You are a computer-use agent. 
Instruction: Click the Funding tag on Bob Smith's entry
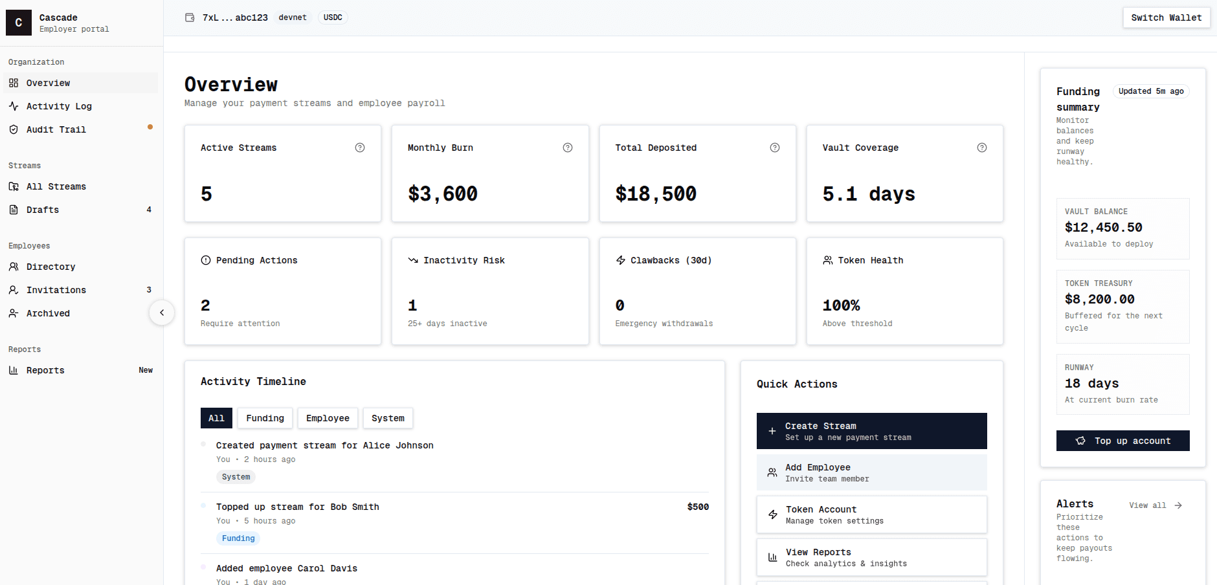[238, 538]
